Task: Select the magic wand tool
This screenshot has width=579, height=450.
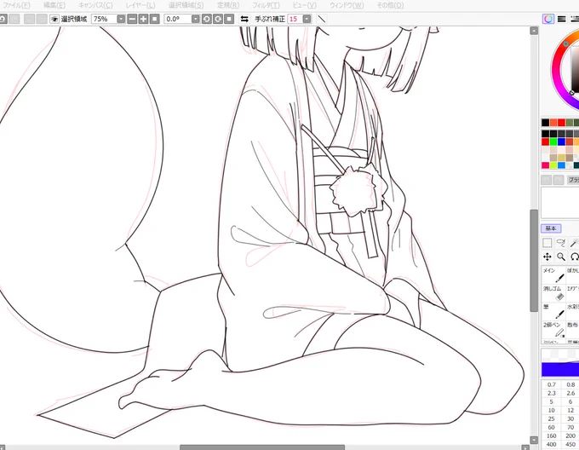Action: pyautogui.click(x=574, y=243)
